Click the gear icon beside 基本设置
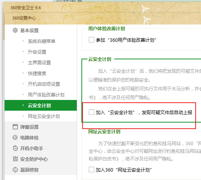Image resolution: width=201 pixels, height=180 pixels. click(15, 31)
